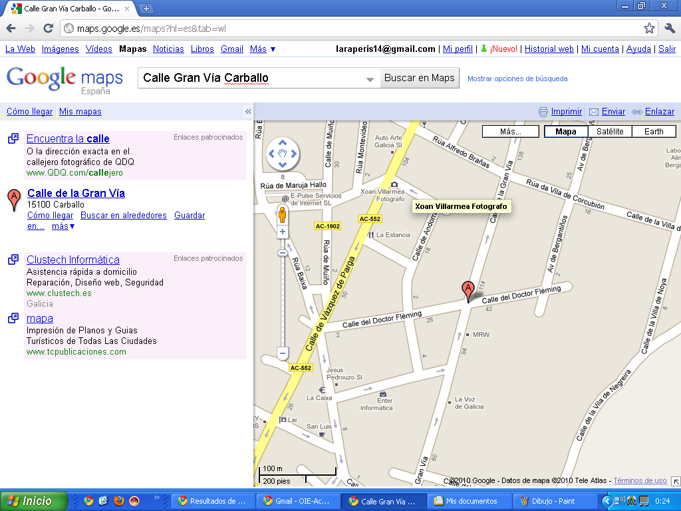Click the Buscar en Maps button
Screen dimensions: 681x511
point(420,78)
